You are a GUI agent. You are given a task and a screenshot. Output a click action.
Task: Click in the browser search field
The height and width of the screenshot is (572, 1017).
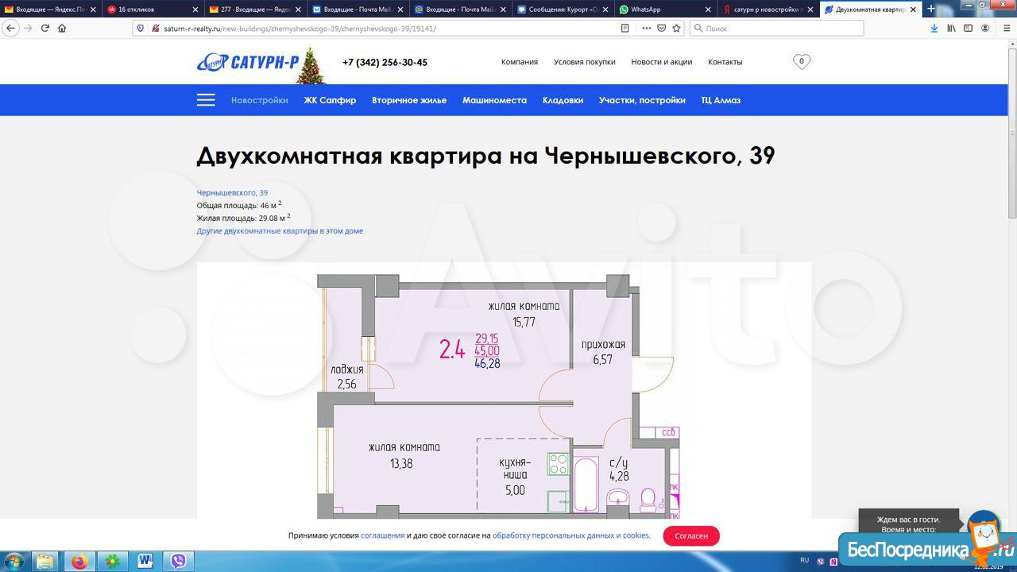[x=779, y=28]
